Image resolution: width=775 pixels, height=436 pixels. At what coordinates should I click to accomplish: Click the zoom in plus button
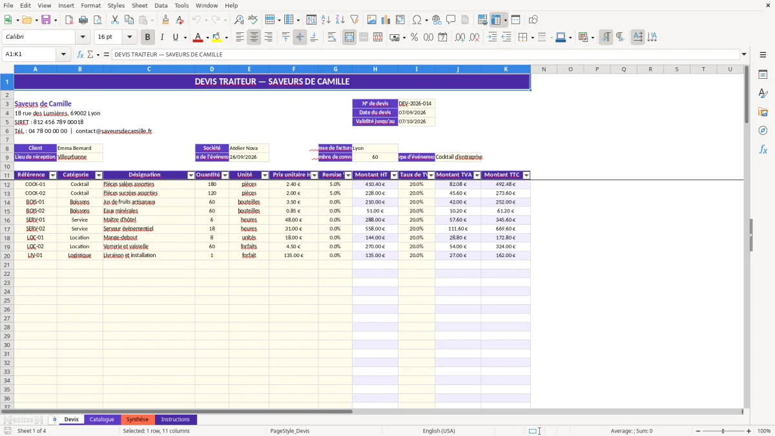click(749, 431)
